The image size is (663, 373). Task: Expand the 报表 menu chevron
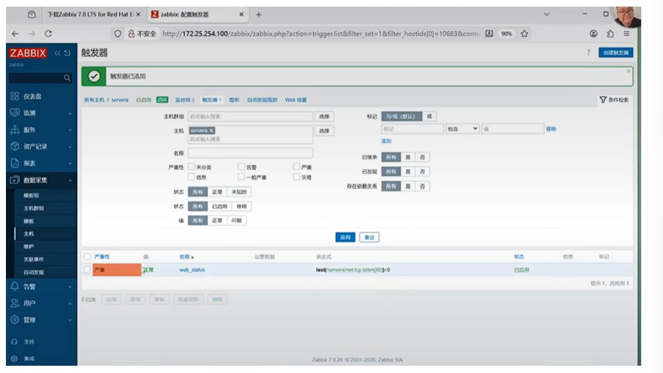pyautogui.click(x=70, y=164)
